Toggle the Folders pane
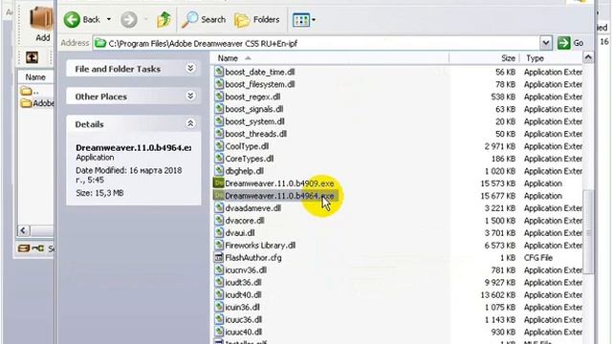 click(x=257, y=19)
